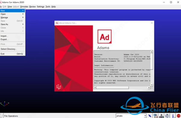Open the Tools menu
Viewport: 181px width, 118px height.
(48, 7)
